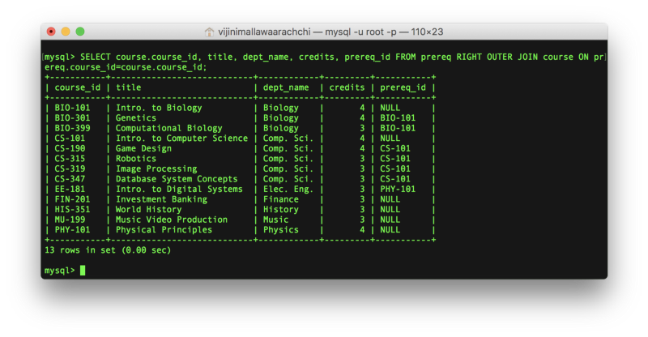Close the terminal window with red button

[x=52, y=32]
